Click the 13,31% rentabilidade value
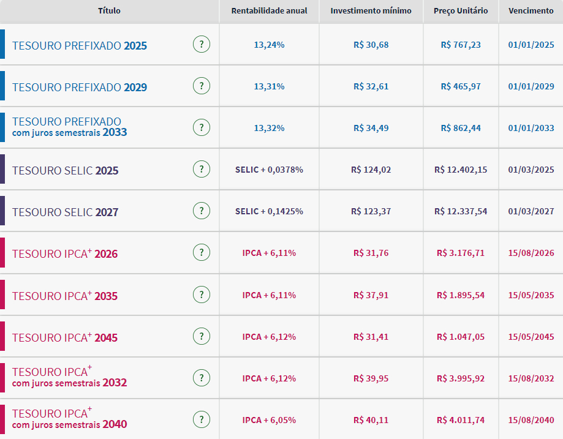Viewport: 563px width, 439px height. [x=270, y=86]
